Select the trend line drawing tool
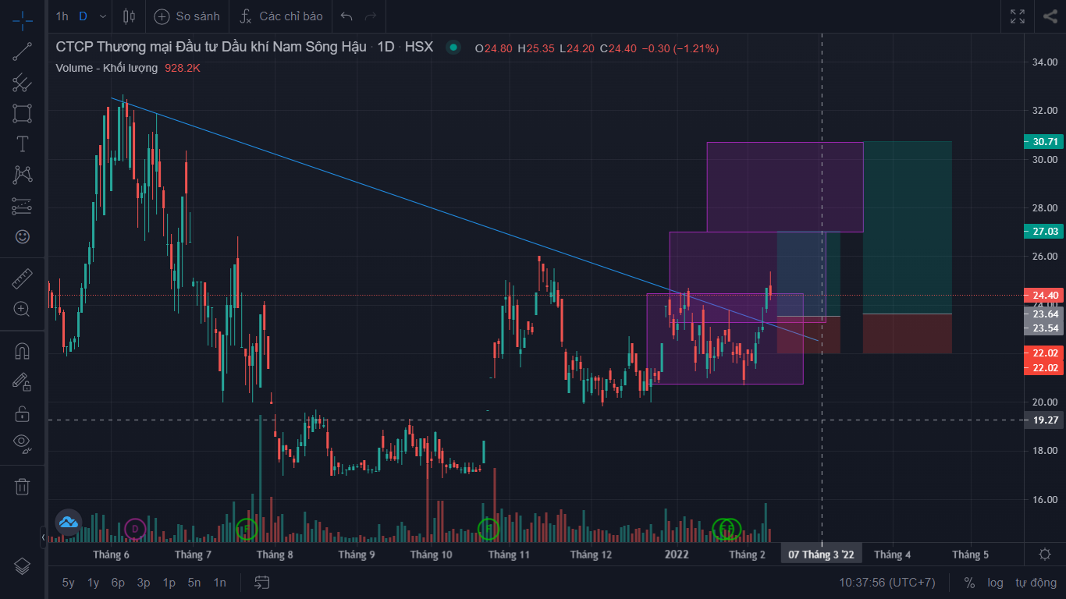Image resolution: width=1066 pixels, height=599 pixels. pos(23,51)
